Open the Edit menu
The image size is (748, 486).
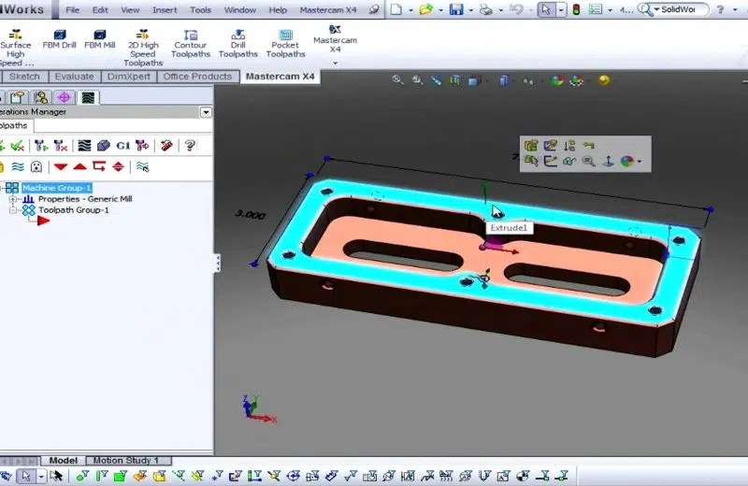click(100, 9)
